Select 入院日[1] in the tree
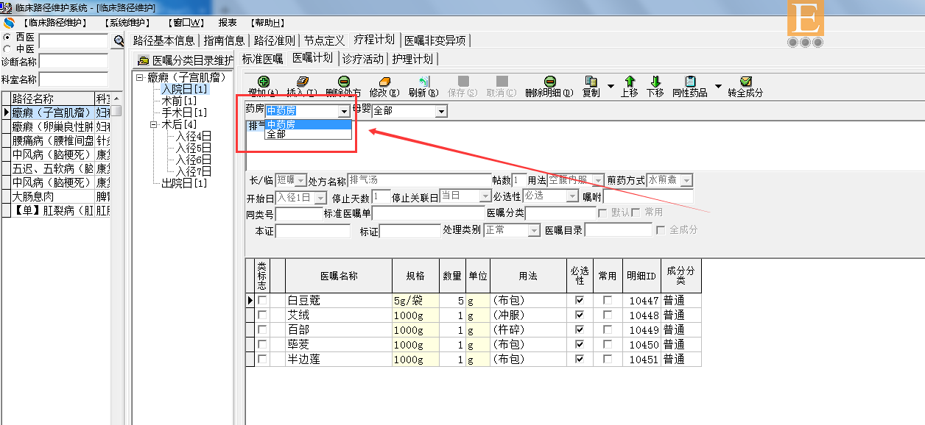Image resolution: width=925 pixels, height=425 pixels. 185,89
